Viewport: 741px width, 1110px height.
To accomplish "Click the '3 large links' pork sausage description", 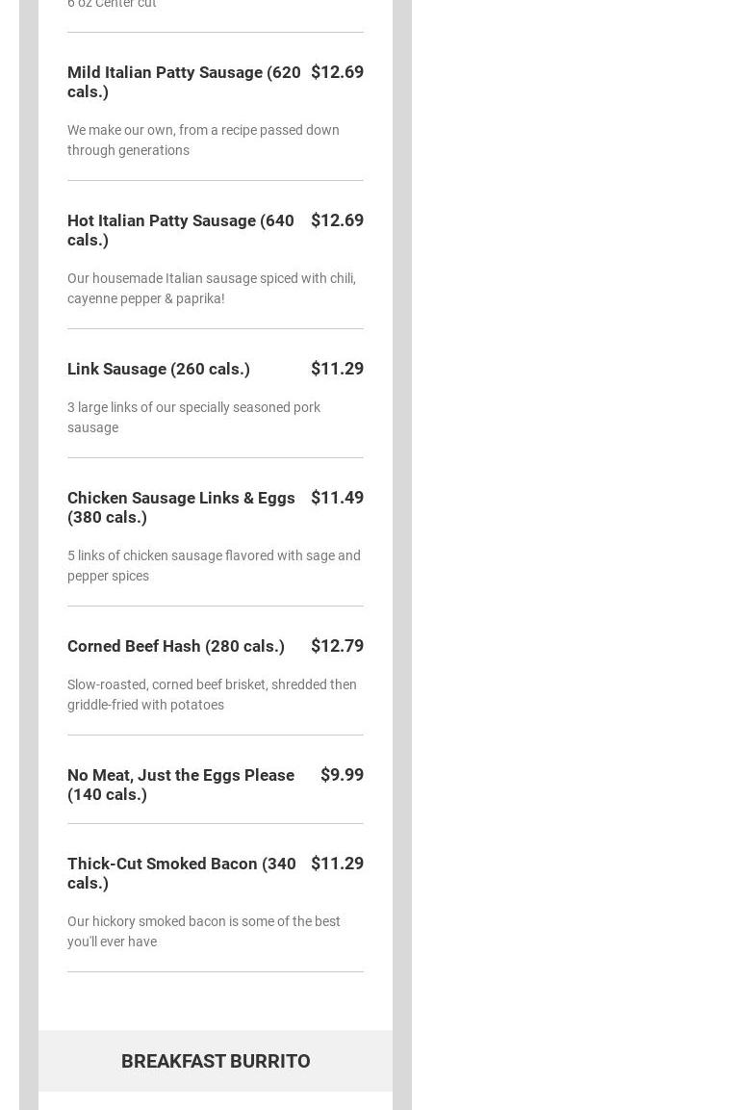I will (193, 417).
